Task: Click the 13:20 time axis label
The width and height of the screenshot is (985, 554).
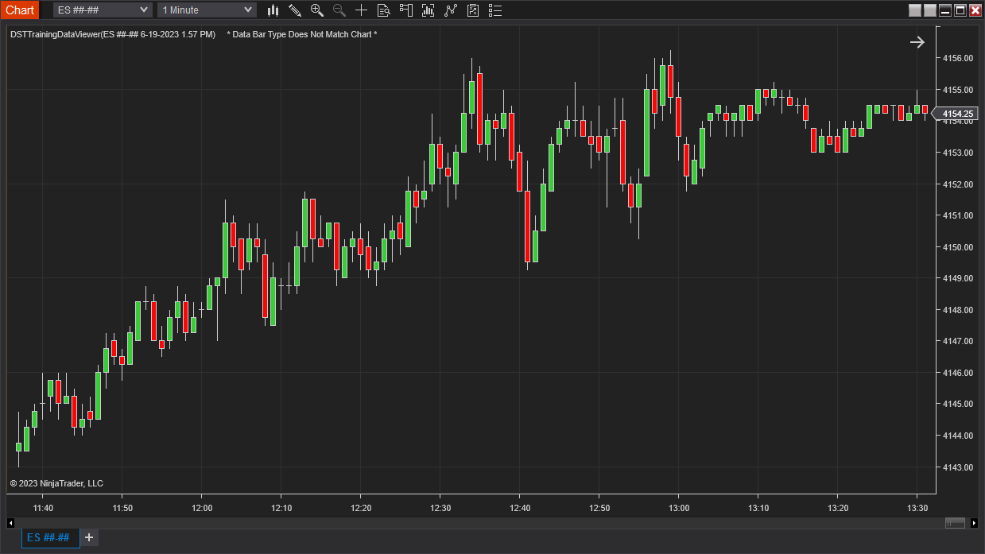Action: point(838,508)
